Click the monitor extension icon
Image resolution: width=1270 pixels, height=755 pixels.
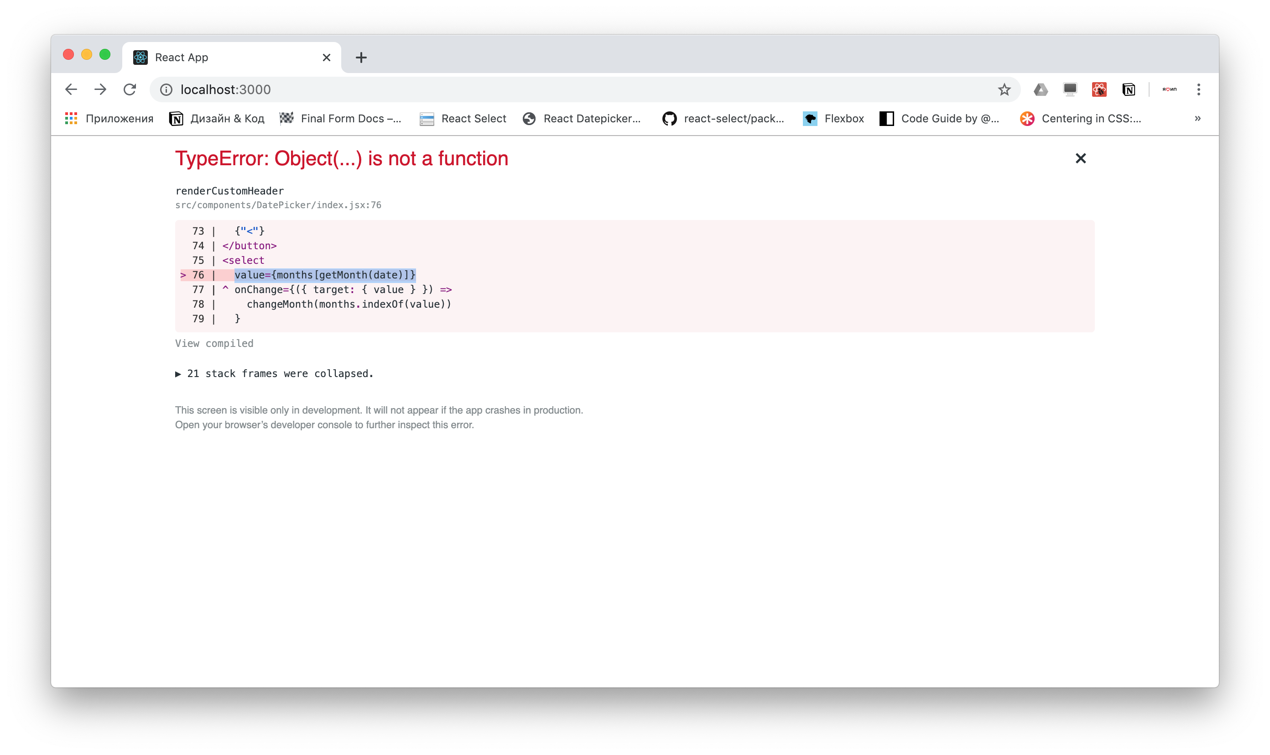coord(1070,89)
